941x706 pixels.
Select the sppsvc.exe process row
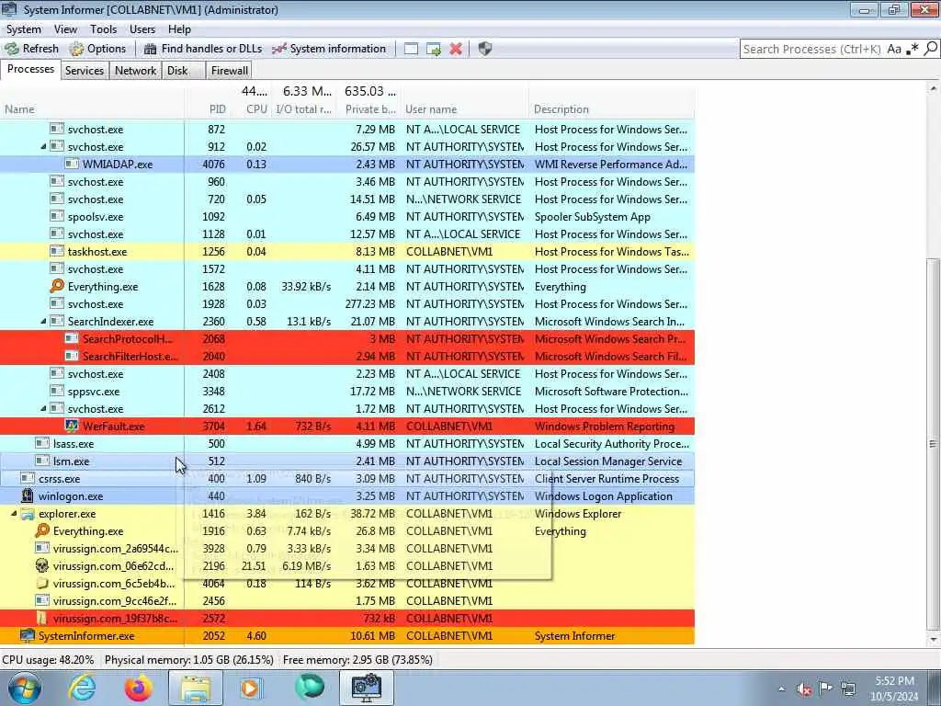[x=346, y=392]
